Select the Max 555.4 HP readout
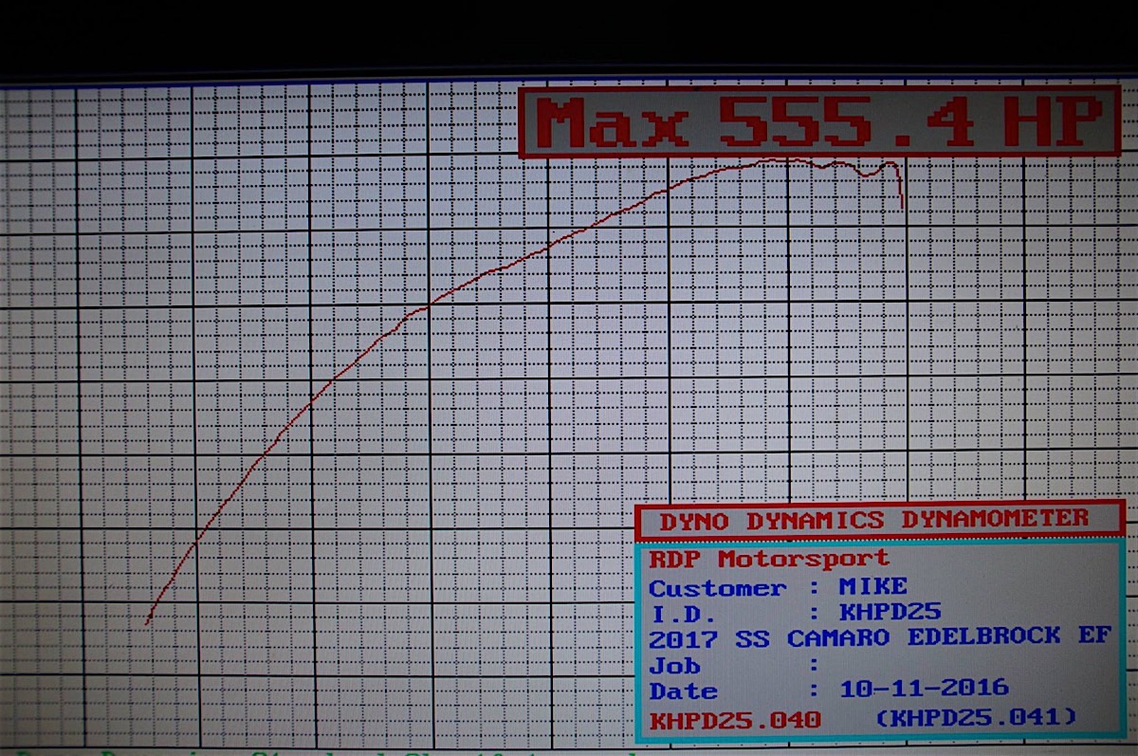The image size is (1138, 756). (820, 122)
